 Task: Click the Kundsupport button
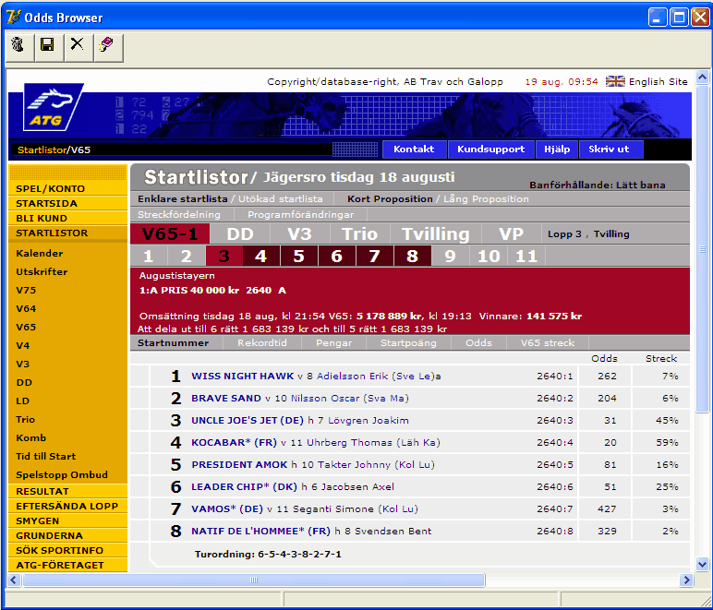490,150
